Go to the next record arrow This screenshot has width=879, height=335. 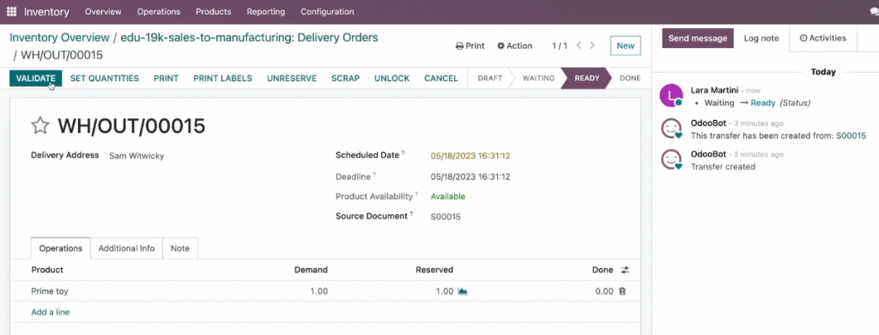tap(592, 45)
